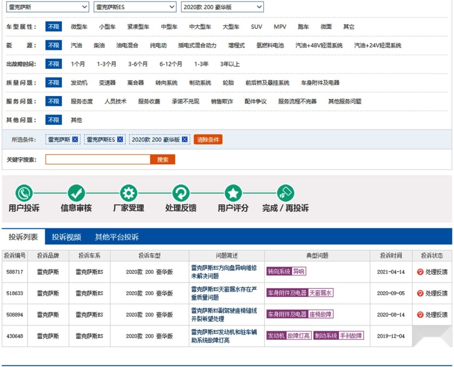The image size is (454, 367).
Task: Click the orange 搜索 button
Action: coord(163,159)
